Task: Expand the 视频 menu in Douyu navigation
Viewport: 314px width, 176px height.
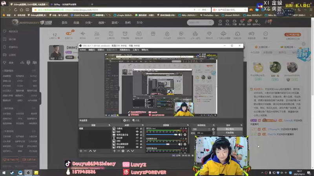Action: click(102, 23)
